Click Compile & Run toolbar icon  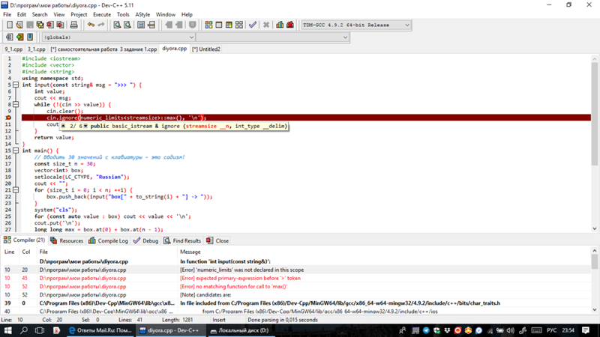click(229, 25)
